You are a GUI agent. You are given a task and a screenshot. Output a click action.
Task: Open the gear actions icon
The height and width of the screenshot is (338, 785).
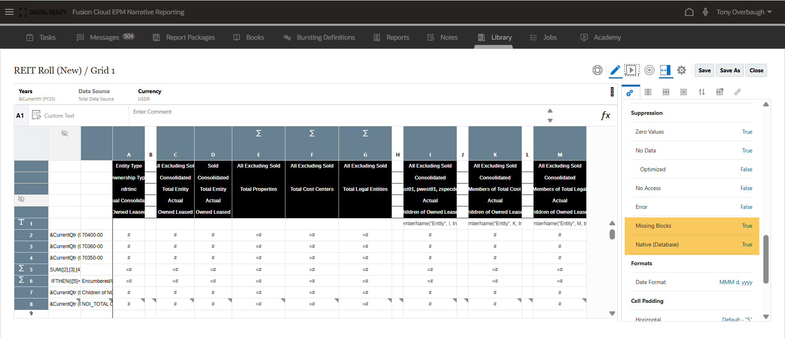(682, 70)
